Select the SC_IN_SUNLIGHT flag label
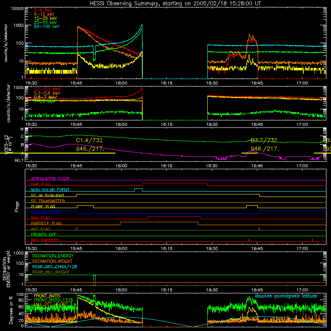Image resolution: width=331 pixels, height=331 pixels. tap(48, 195)
